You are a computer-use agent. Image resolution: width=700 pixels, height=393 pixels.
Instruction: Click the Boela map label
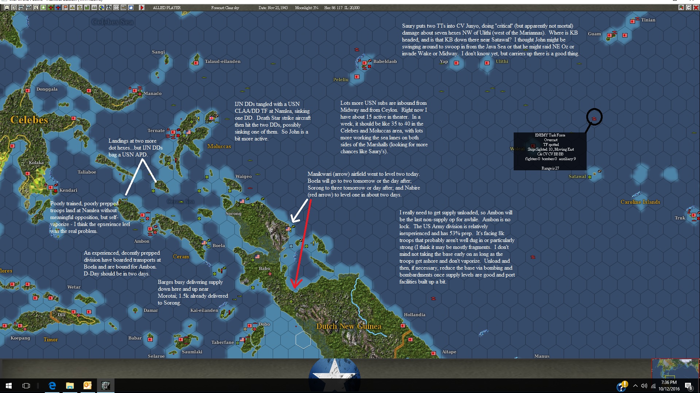(219, 246)
